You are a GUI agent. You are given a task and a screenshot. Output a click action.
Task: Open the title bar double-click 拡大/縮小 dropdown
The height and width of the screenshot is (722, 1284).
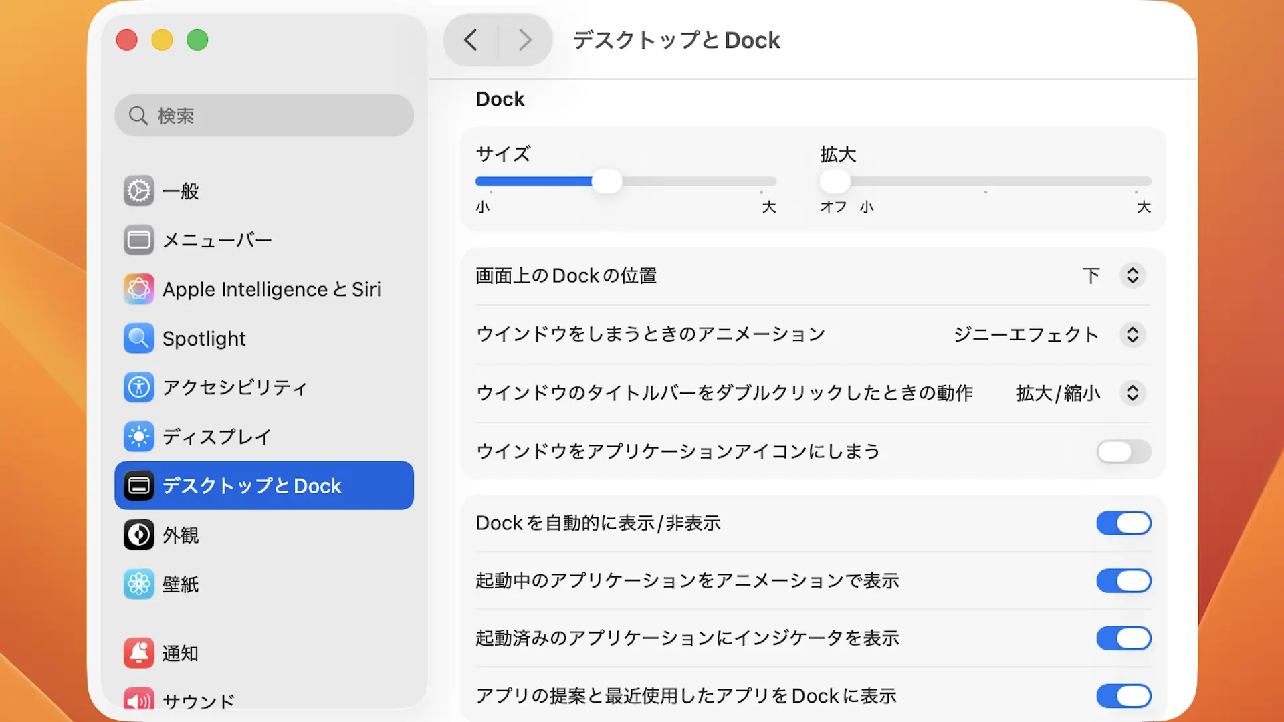click(x=1132, y=393)
